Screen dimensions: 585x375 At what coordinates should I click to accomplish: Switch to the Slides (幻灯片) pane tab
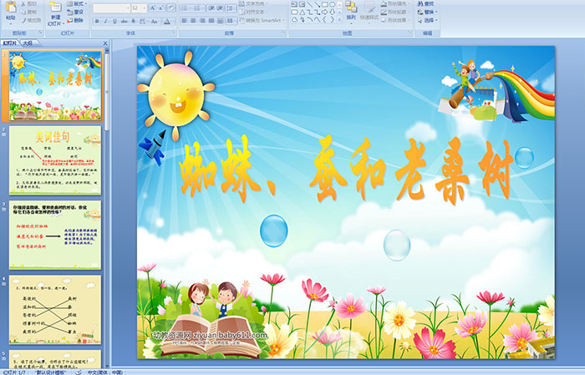pyautogui.click(x=9, y=43)
